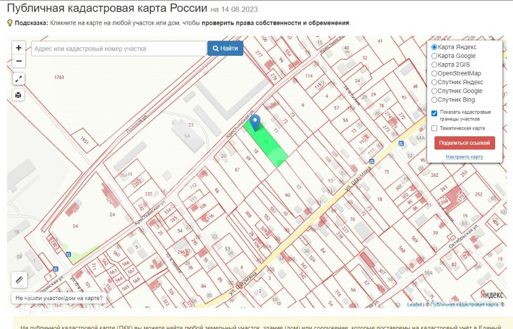Print the map using printer icon
The width and height of the screenshot is (513, 329).
click(18, 95)
